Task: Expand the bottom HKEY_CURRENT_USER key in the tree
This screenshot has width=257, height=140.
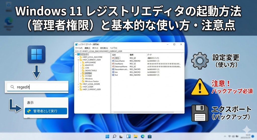Action: coord(78,89)
